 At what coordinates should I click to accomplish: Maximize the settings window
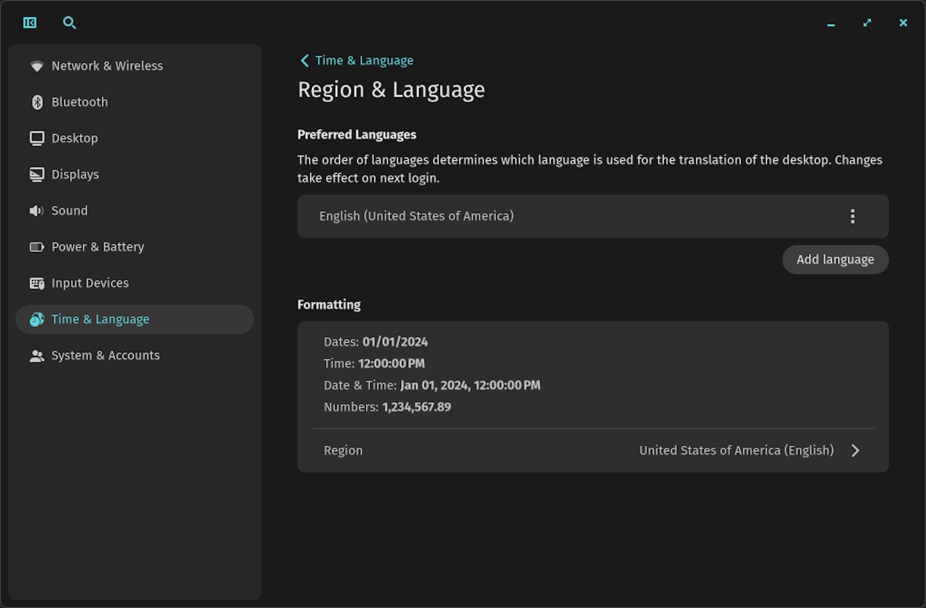867,23
